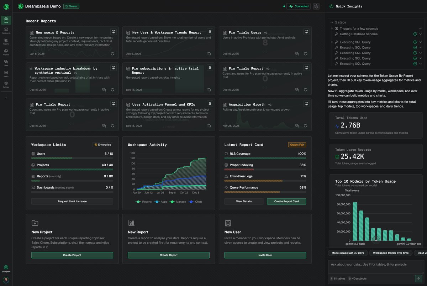Refresh Pro subscriptions in active trial Report
Image resolution: width=427 pixels, height=286 pixels.
click(x=209, y=90)
